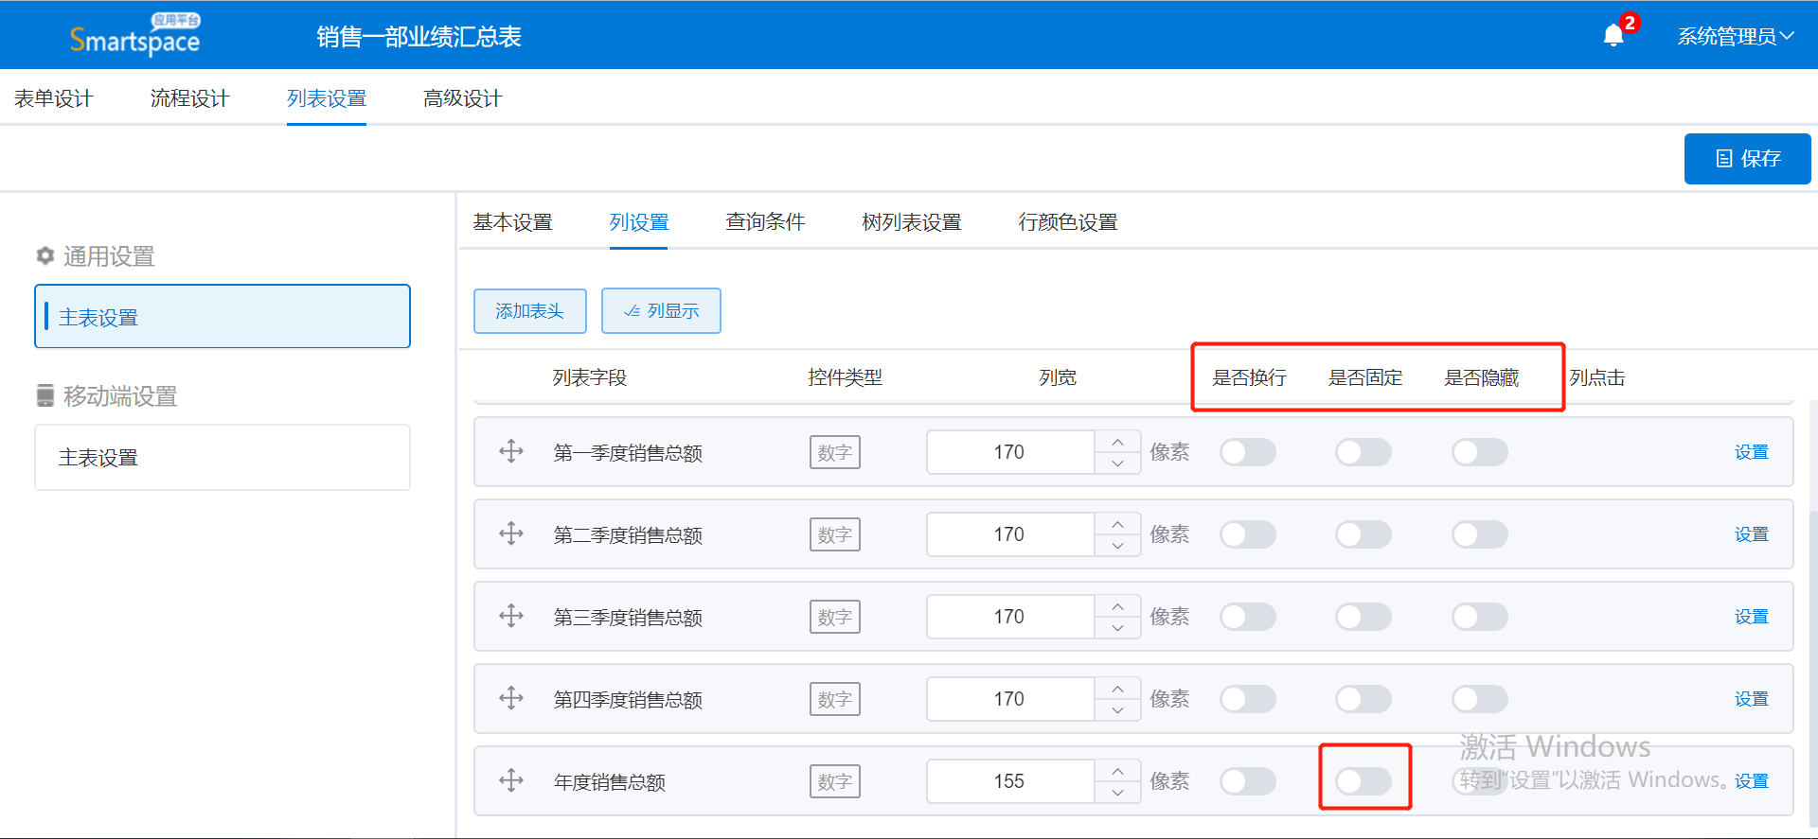The image size is (1818, 839).
Task: Toggle 是否隐藏 for 第一季度销售总额
Action: (1480, 452)
